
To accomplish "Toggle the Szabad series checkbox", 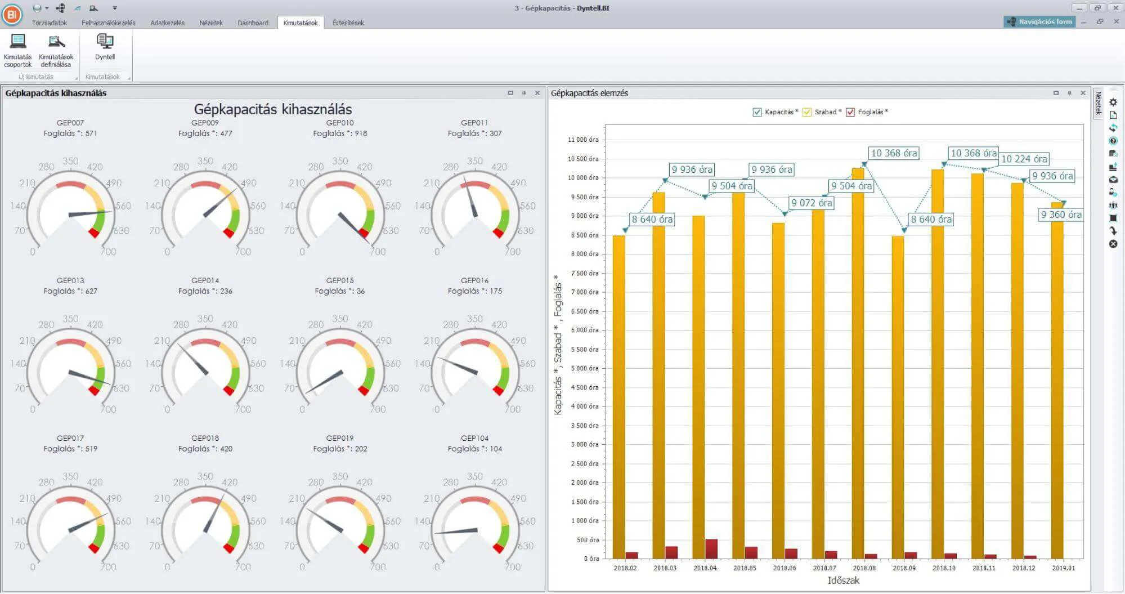I will (x=807, y=112).
